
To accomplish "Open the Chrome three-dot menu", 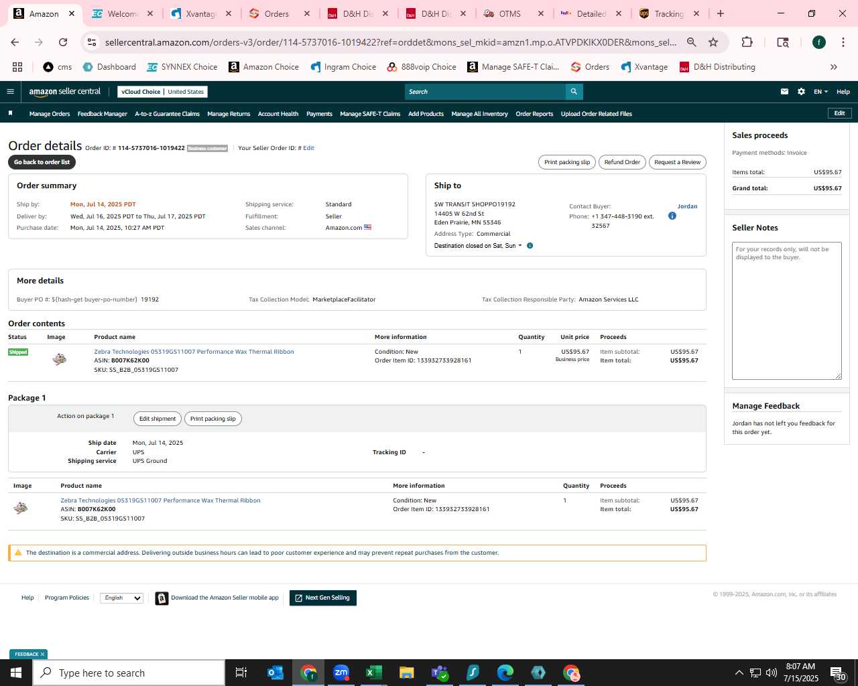I will (843, 42).
